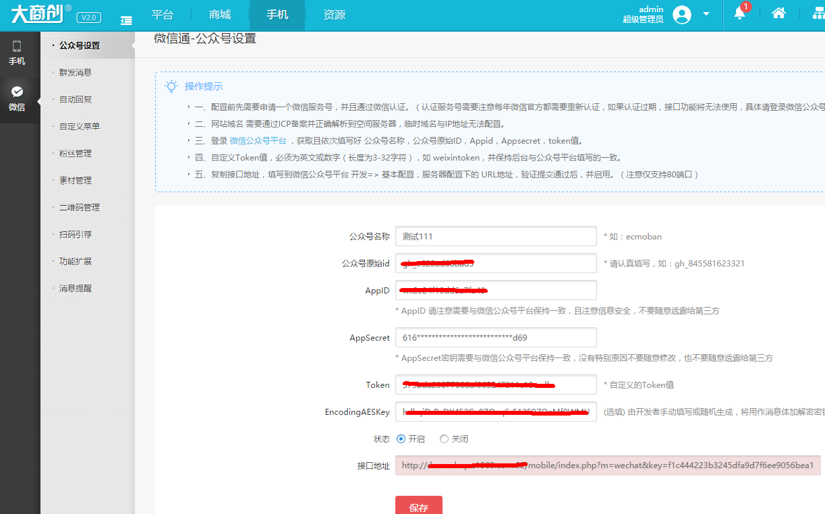This screenshot has height=514, width=825.
Task: Click the hint 请认真填写，如：gh_845581623321
Action: tap(674, 264)
